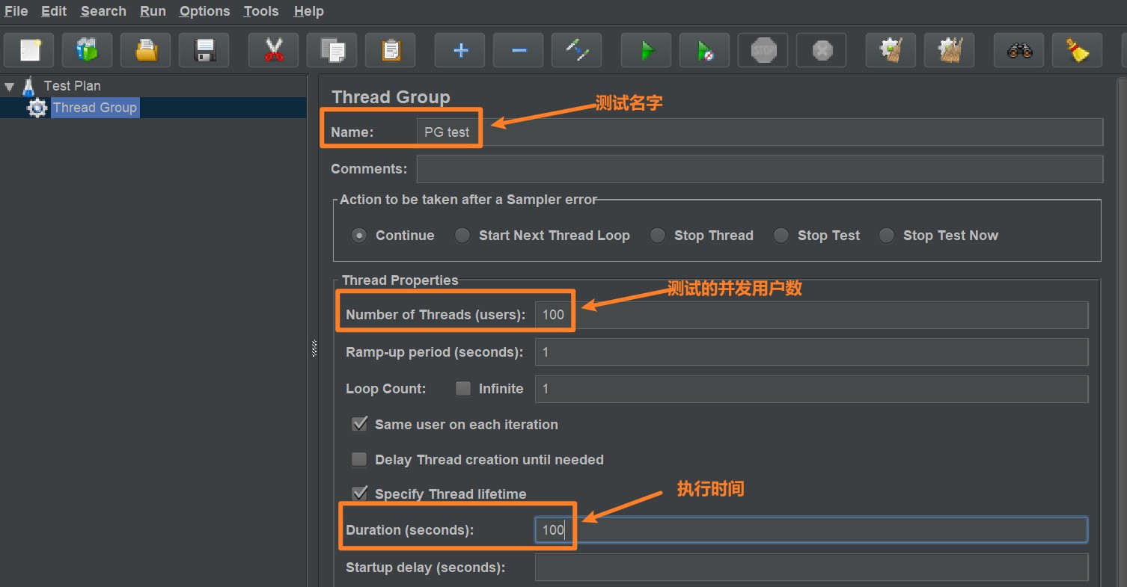Toggle the Infinite loop checkbox

(x=462, y=388)
